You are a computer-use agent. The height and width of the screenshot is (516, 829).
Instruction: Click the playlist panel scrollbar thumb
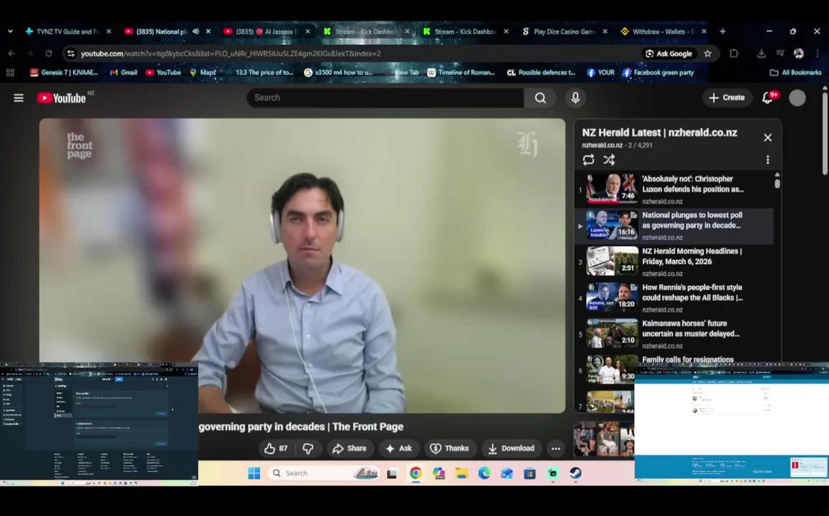click(x=777, y=183)
